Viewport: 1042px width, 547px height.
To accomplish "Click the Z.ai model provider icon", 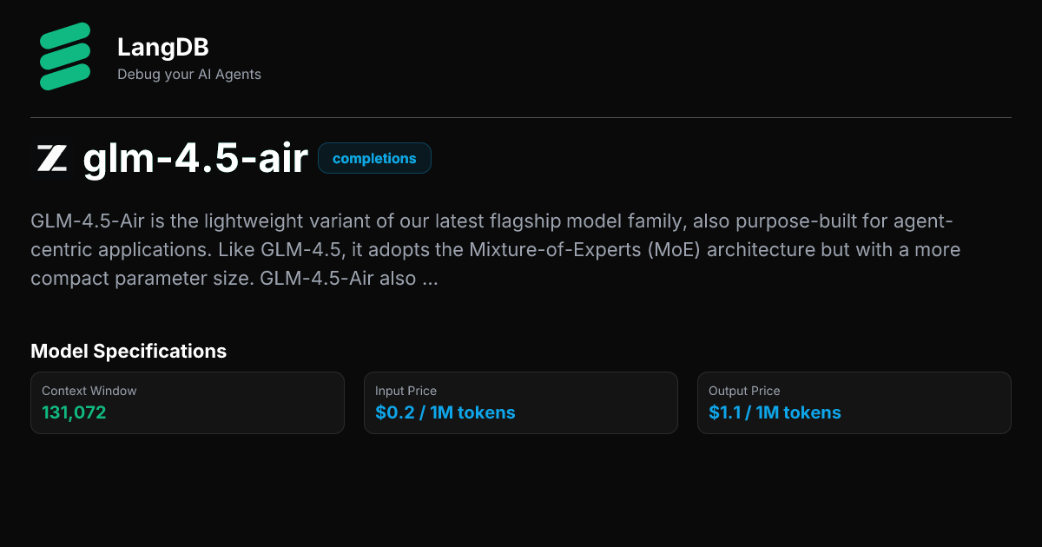I will pyautogui.click(x=51, y=159).
